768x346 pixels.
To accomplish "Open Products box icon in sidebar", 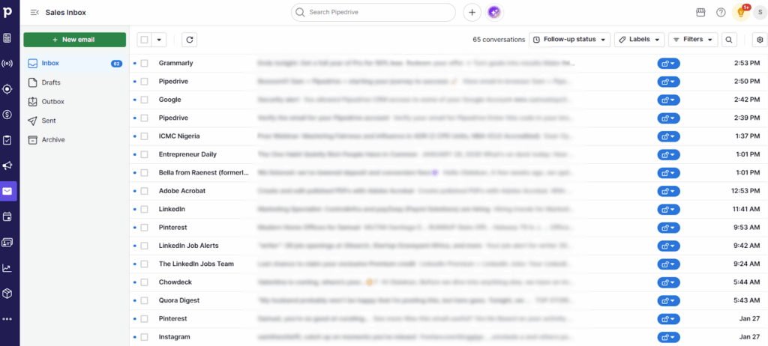I will coord(7,293).
